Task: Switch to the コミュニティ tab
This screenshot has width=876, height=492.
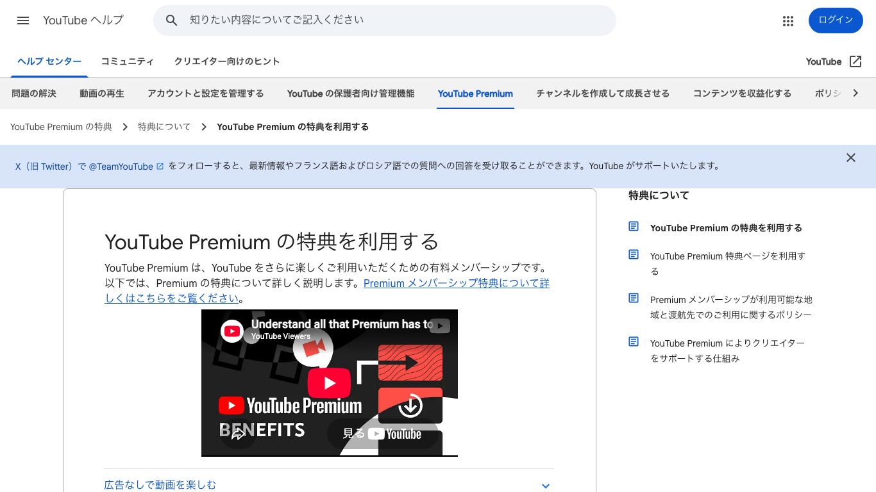Action: (x=128, y=61)
